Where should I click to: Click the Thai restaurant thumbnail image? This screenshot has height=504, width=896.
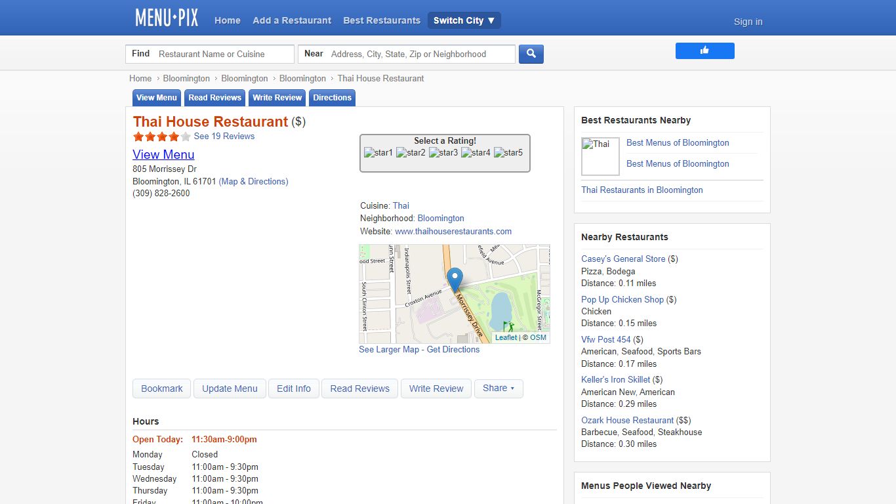[600, 156]
